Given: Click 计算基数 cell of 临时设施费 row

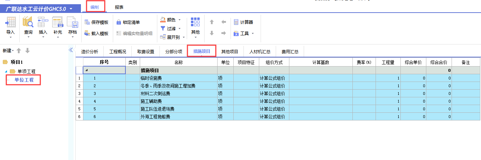Looking at the screenshot, I should [321, 78].
